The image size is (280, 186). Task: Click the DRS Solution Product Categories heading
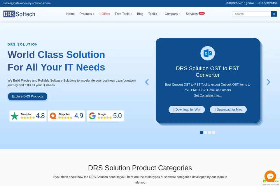click(140, 168)
